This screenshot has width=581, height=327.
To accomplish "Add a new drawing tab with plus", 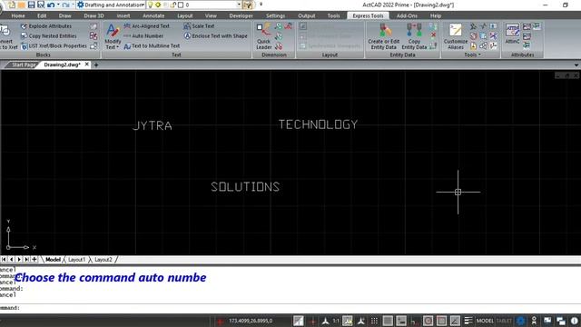I will pyautogui.click(x=96, y=64).
